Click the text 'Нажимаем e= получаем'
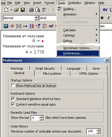 [x=23, y=46]
